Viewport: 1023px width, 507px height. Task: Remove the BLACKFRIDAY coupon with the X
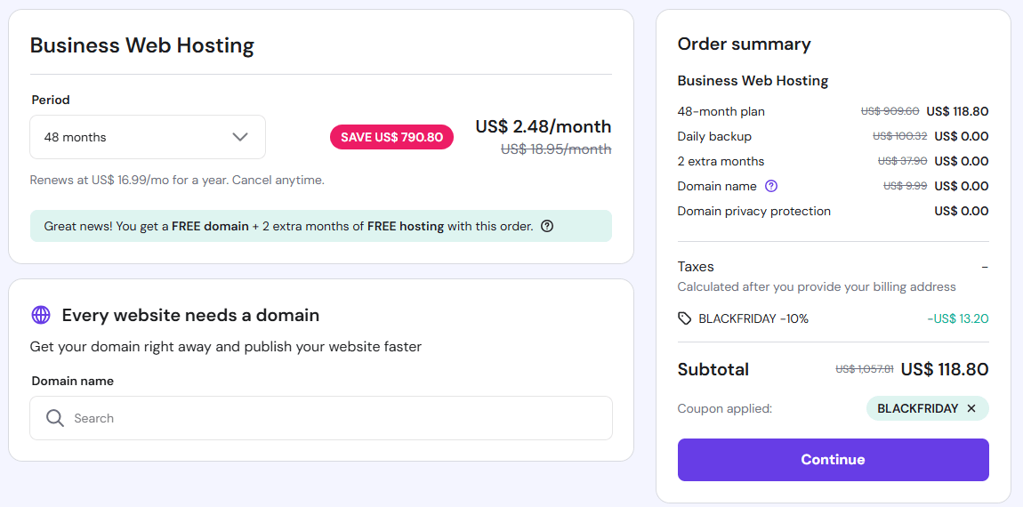pyautogui.click(x=971, y=408)
